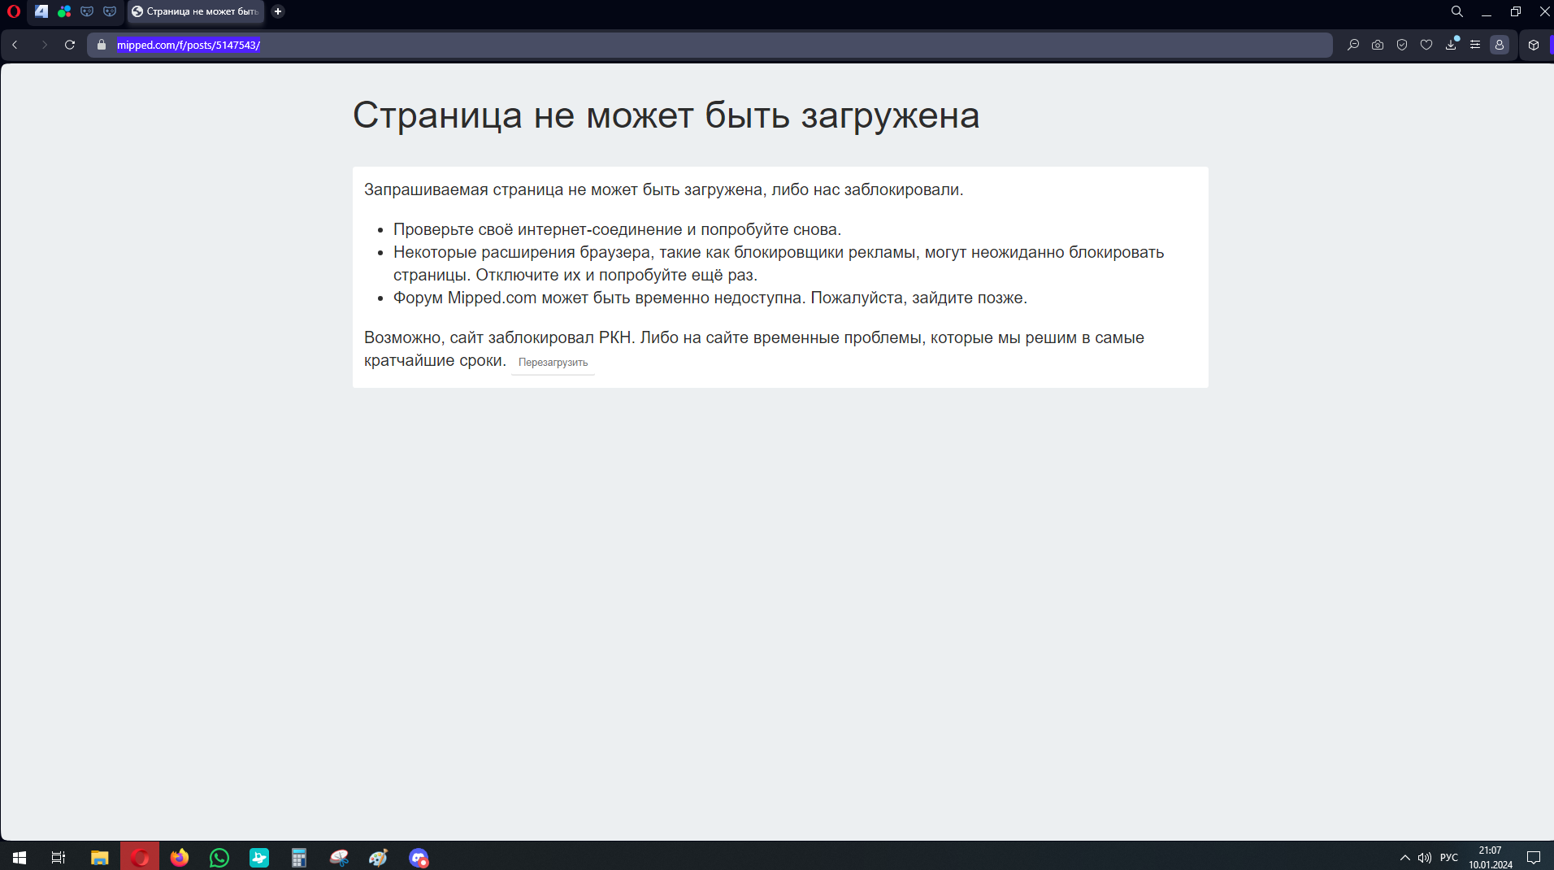Launch Firefox from the taskbar
Screen dimensions: 1554x870
pyautogui.click(x=180, y=857)
